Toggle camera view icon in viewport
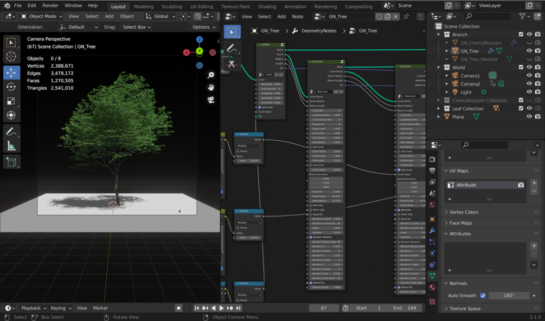The image size is (545, 321). click(x=210, y=100)
